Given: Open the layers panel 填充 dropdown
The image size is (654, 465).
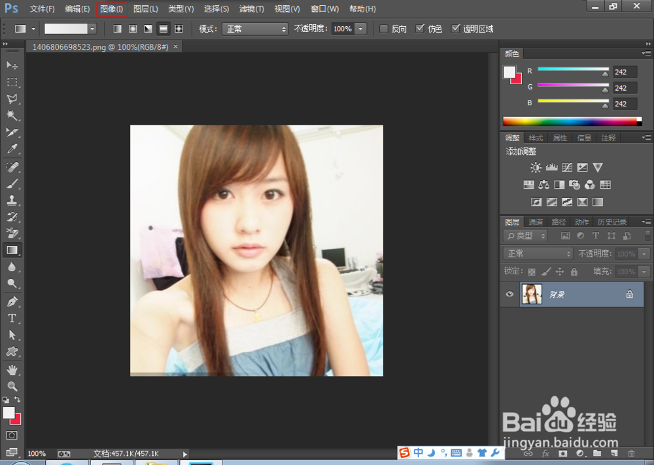Looking at the screenshot, I should pyautogui.click(x=644, y=272).
